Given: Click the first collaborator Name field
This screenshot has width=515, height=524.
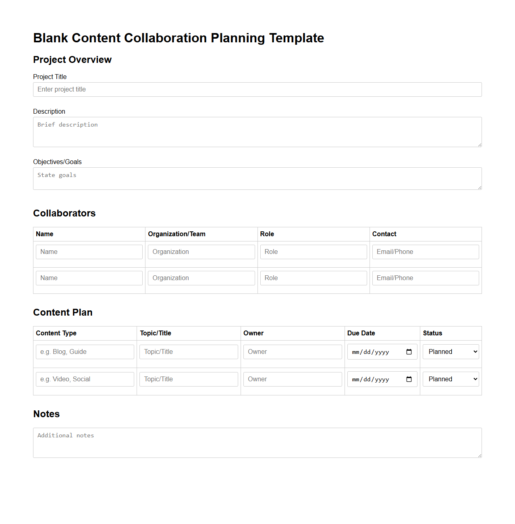Looking at the screenshot, I should pyautogui.click(x=89, y=252).
